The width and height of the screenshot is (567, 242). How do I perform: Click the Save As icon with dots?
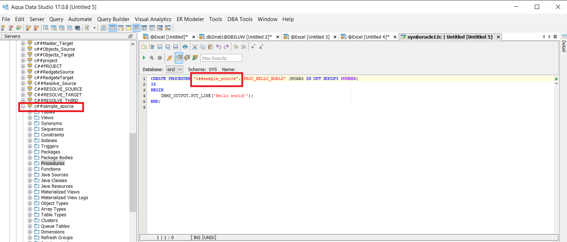(168, 47)
